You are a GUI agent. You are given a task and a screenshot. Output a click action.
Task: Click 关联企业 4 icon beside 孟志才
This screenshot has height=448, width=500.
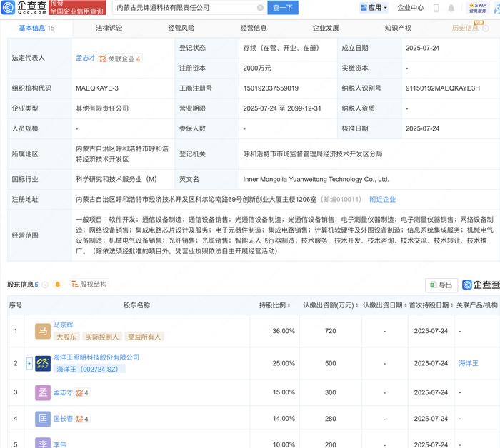tap(120, 58)
